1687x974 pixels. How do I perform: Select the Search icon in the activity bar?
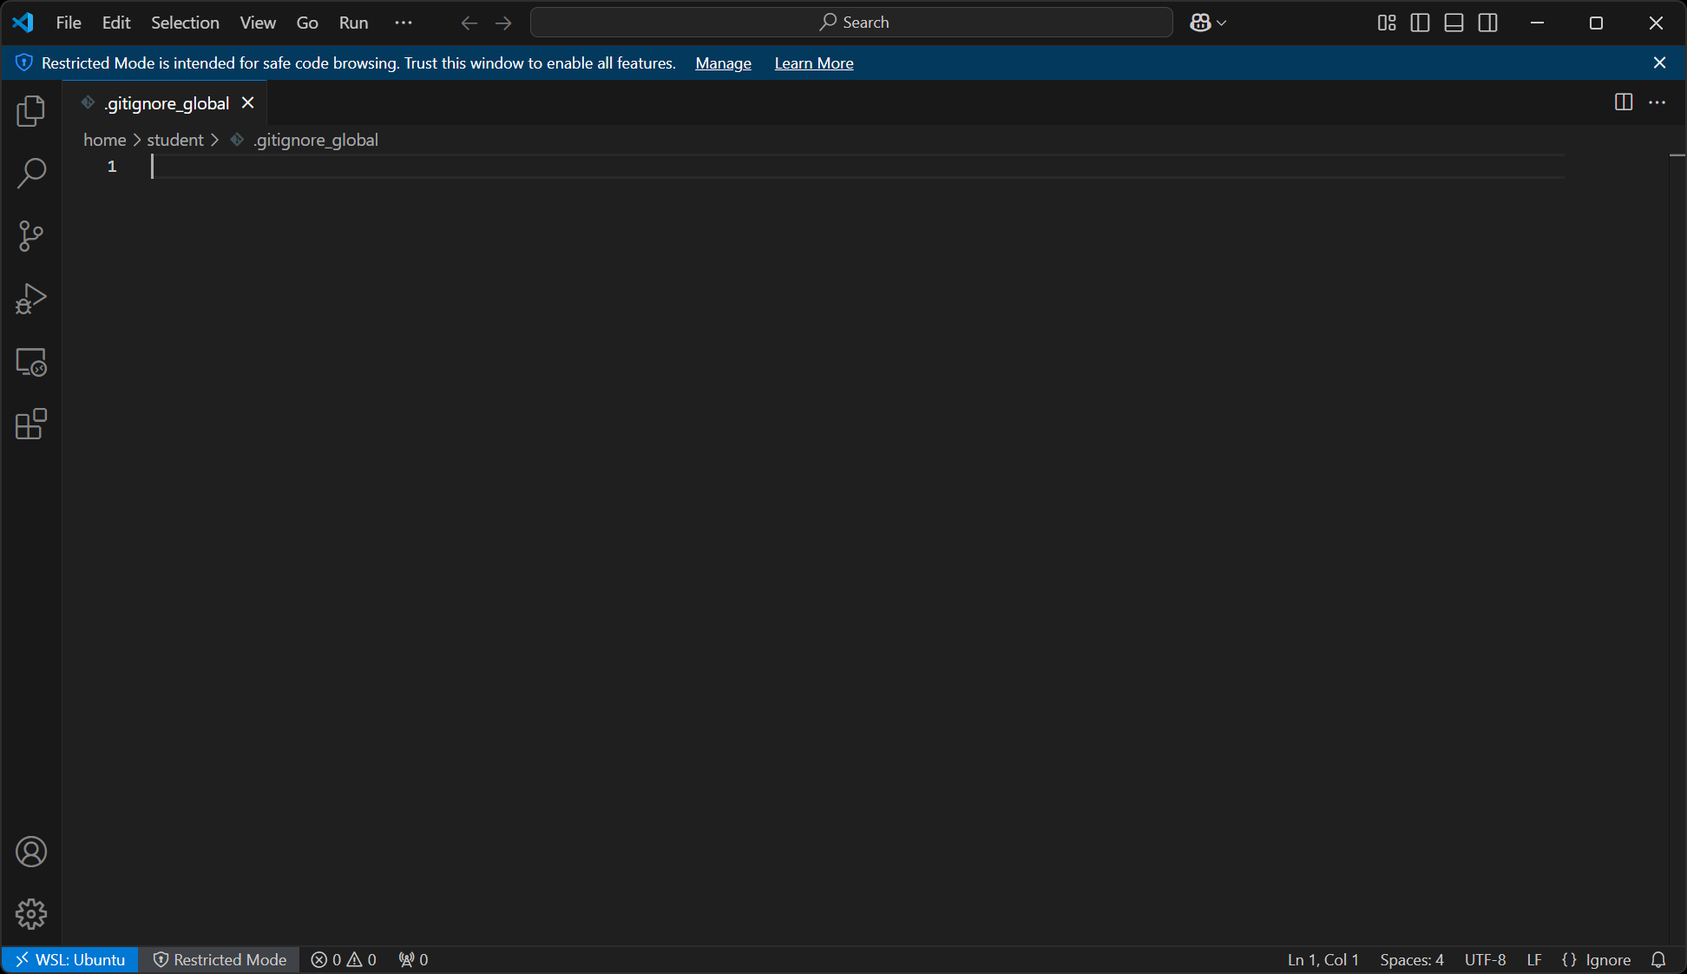tap(31, 174)
